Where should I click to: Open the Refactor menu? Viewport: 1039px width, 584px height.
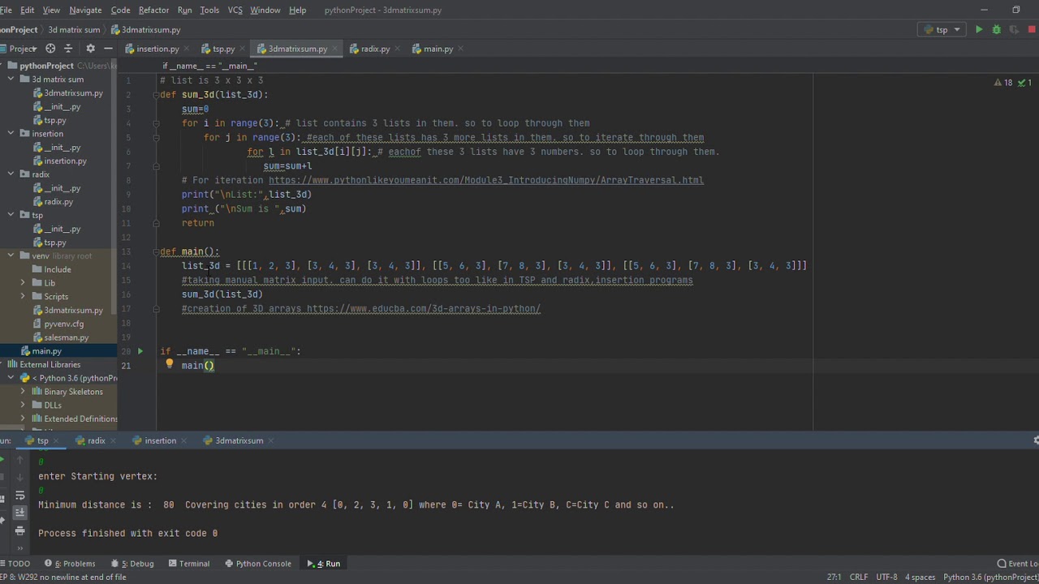153,10
